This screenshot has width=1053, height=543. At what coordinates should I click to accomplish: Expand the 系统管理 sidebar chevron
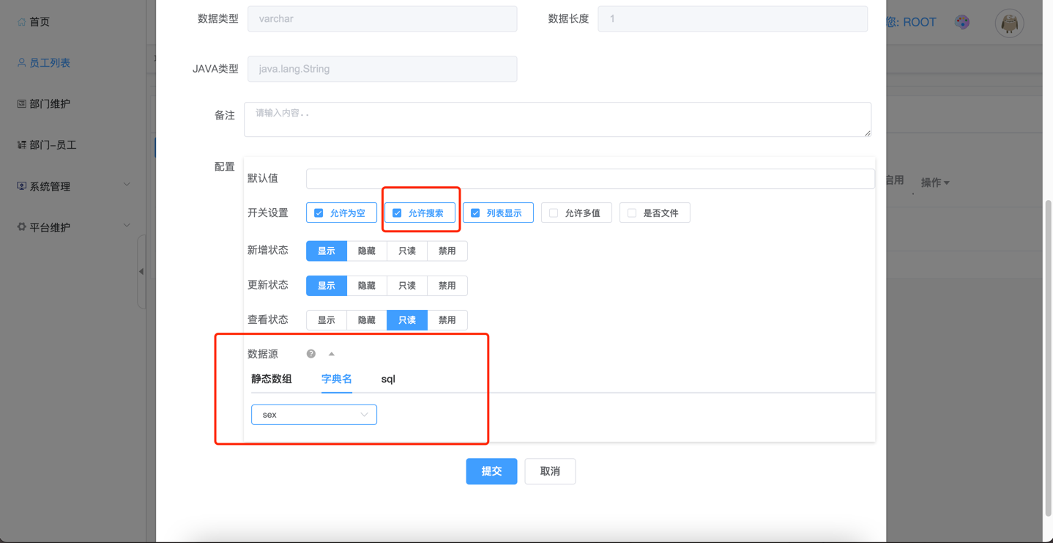coord(127,185)
